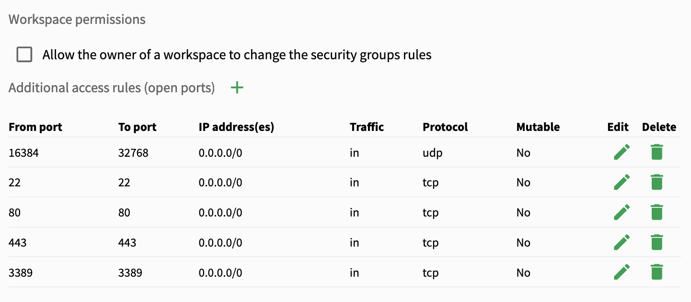Click the To port column header

[138, 127]
